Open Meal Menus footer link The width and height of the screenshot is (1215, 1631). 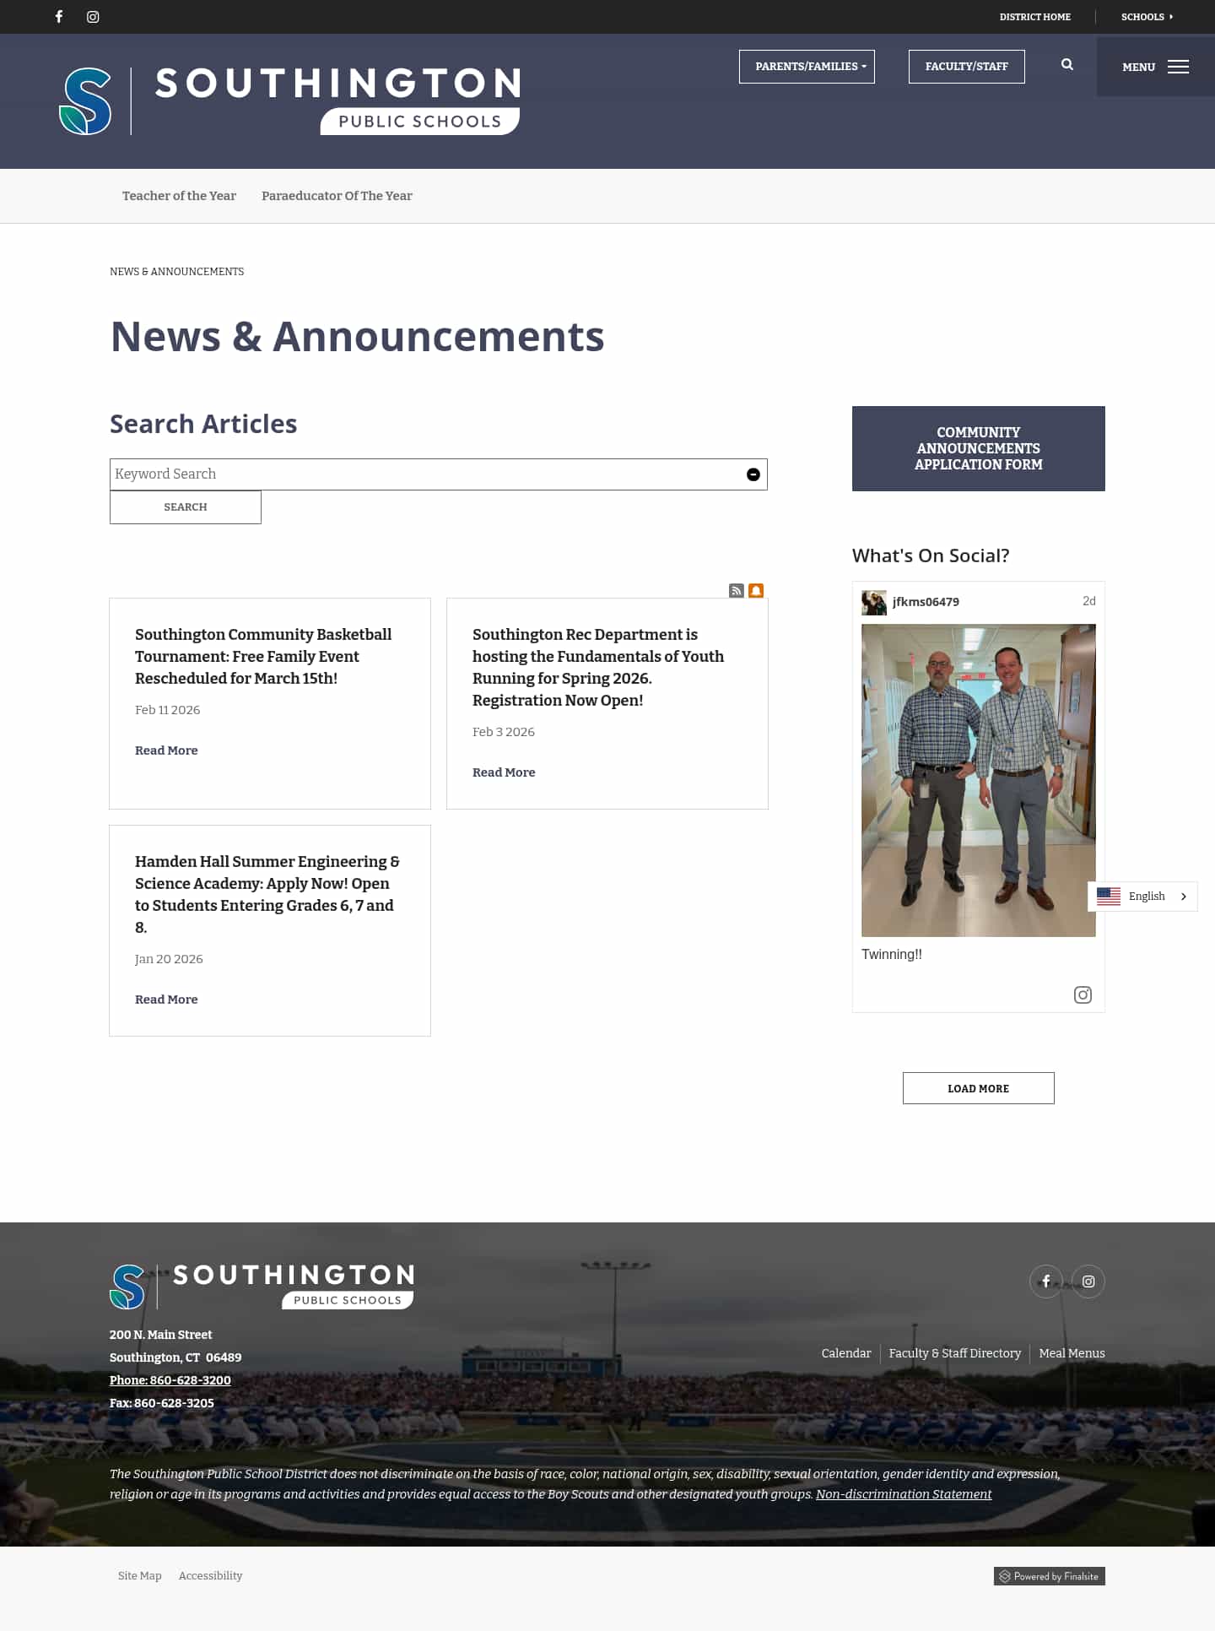click(1072, 1353)
